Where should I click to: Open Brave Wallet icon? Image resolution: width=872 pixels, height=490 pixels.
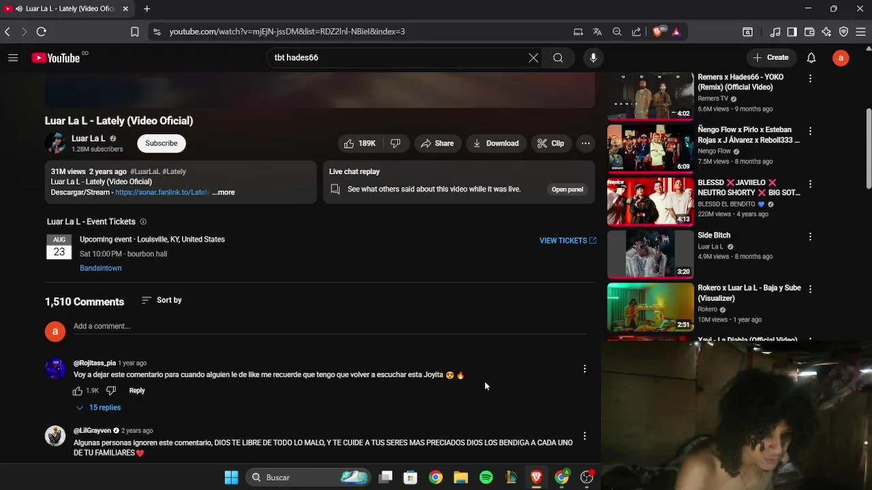(x=809, y=31)
